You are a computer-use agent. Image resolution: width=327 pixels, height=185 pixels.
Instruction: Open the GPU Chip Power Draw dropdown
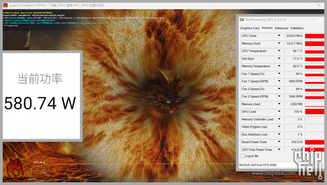(279, 150)
